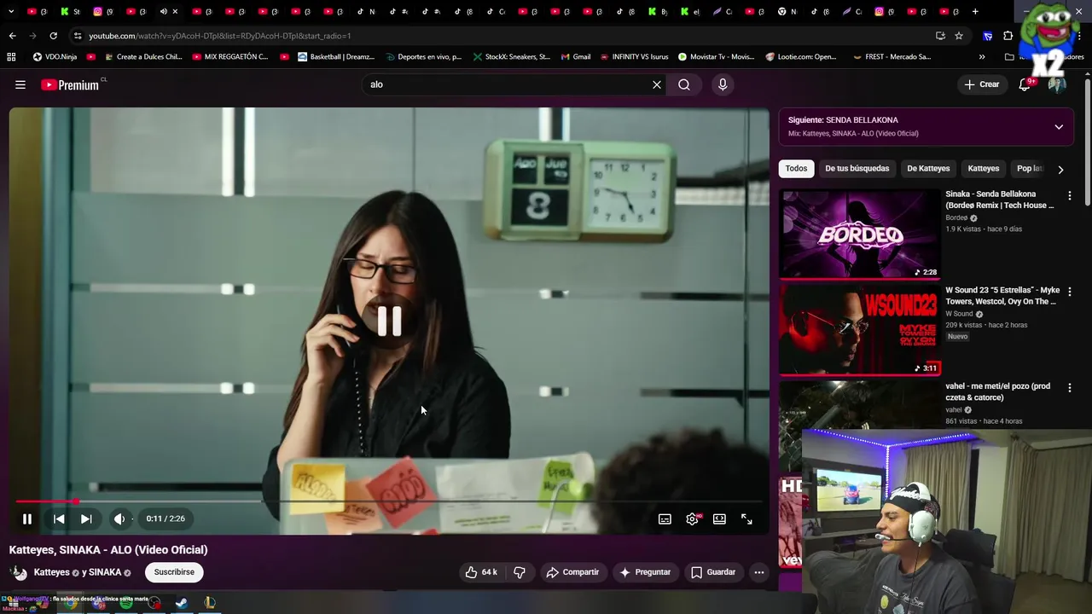Image resolution: width=1092 pixels, height=614 pixels.
Task: Open the YouTube notifications bell
Action: tap(1025, 84)
